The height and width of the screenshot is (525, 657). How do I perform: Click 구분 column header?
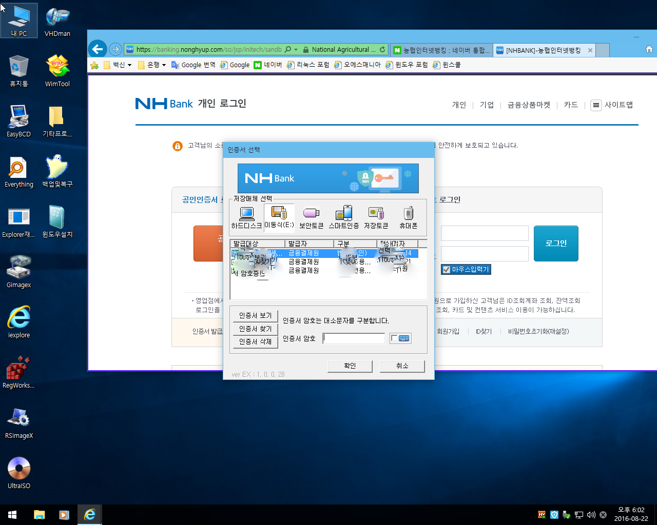pos(355,244)
